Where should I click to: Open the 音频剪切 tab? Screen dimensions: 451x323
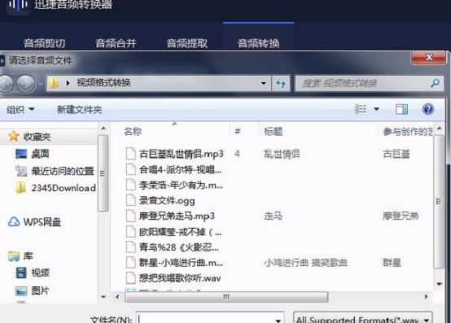(44, 43)
